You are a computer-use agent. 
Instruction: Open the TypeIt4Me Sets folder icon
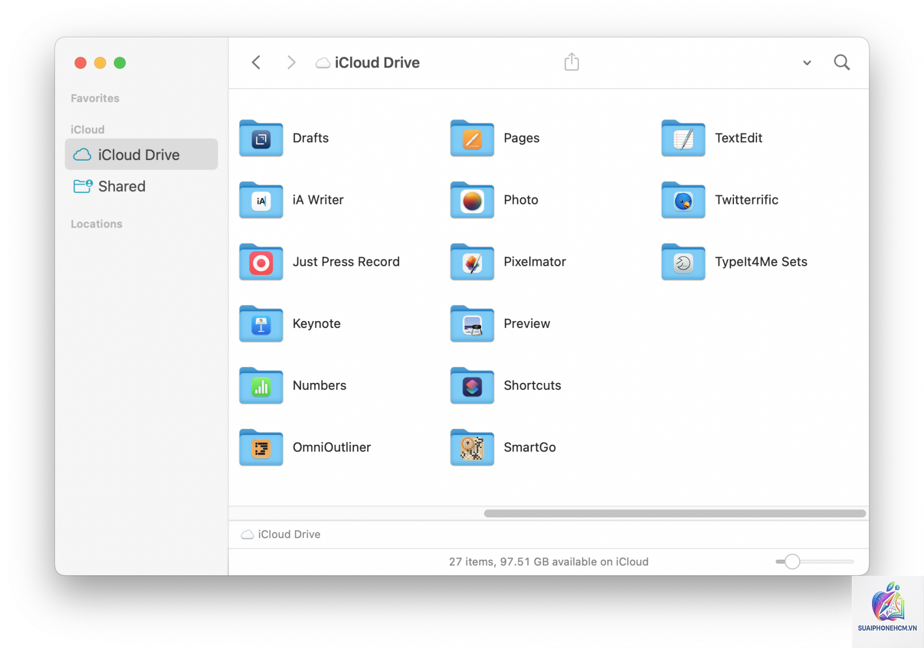pos(683,262)
